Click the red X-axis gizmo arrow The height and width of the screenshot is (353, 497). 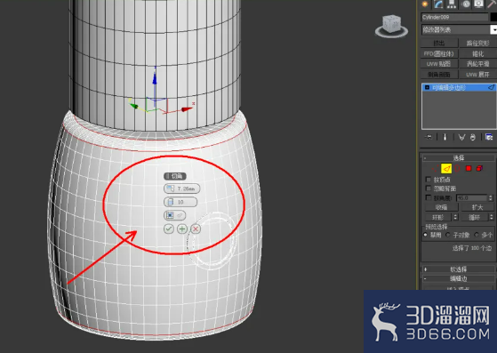pos(187,109)
